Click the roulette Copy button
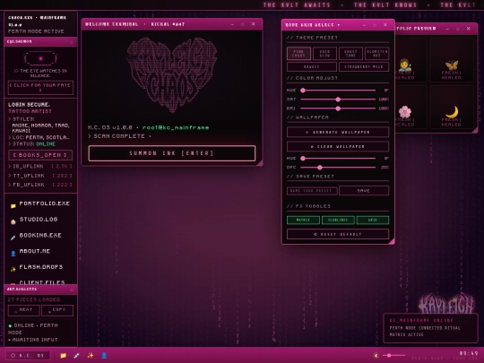This screenshot has height=363, width=484. 57,310
